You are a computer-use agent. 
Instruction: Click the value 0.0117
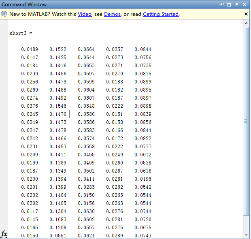click(x=30, y=211)
